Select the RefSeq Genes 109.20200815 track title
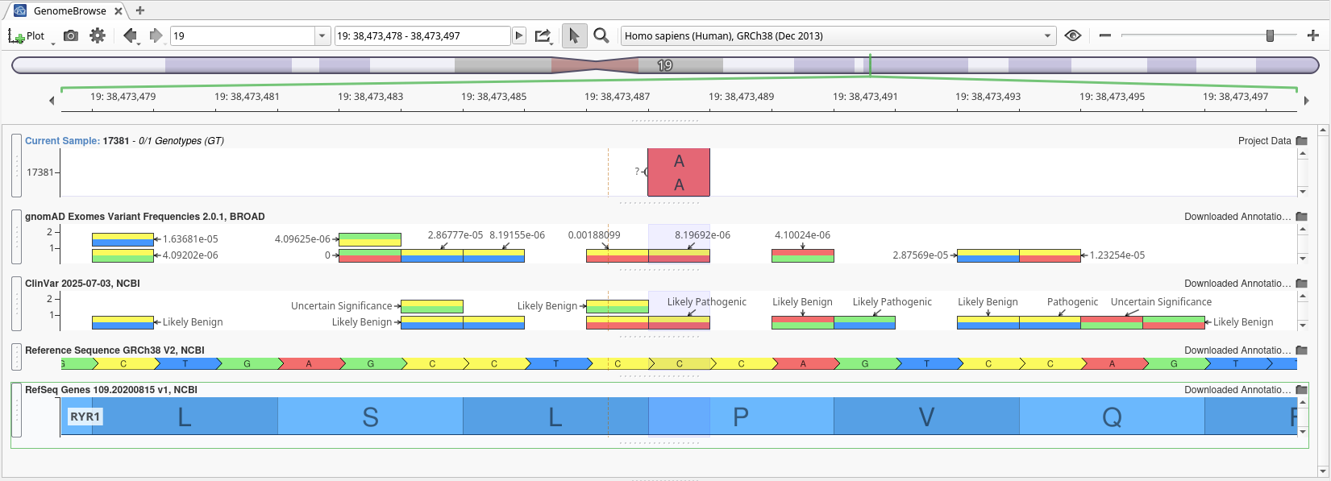Image resolution: width=1331 pixels, height=481 pixels. [x=111, y=389]
